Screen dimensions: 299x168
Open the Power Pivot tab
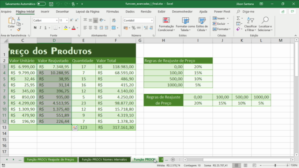pos(222,12)
